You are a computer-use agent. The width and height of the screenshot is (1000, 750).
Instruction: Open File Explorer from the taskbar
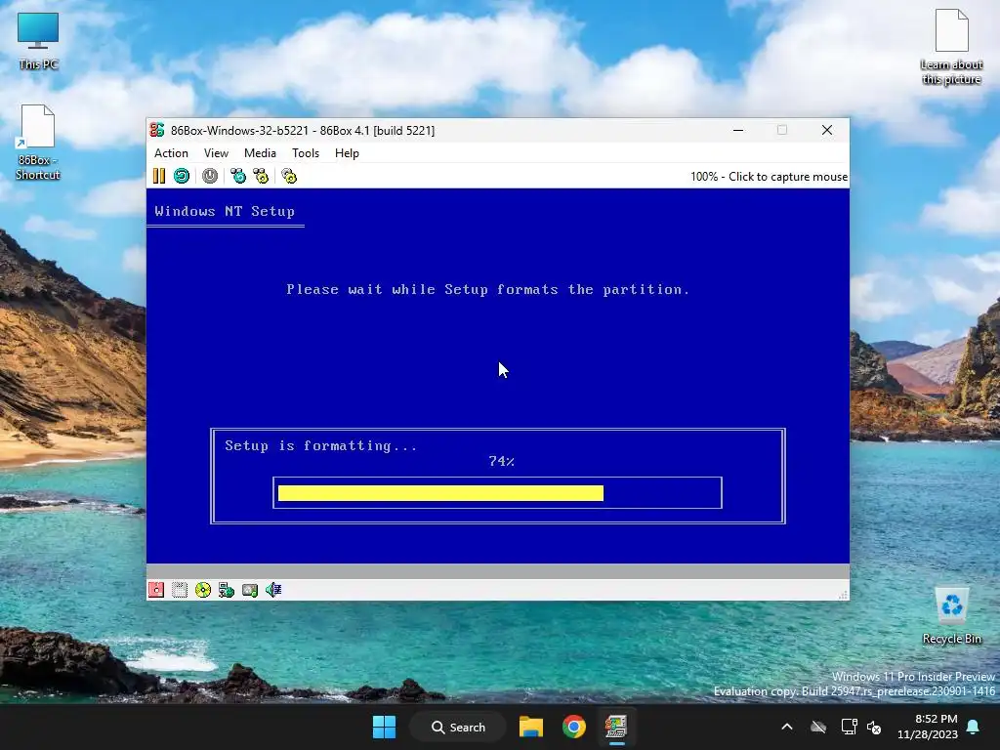click(530, 727)
